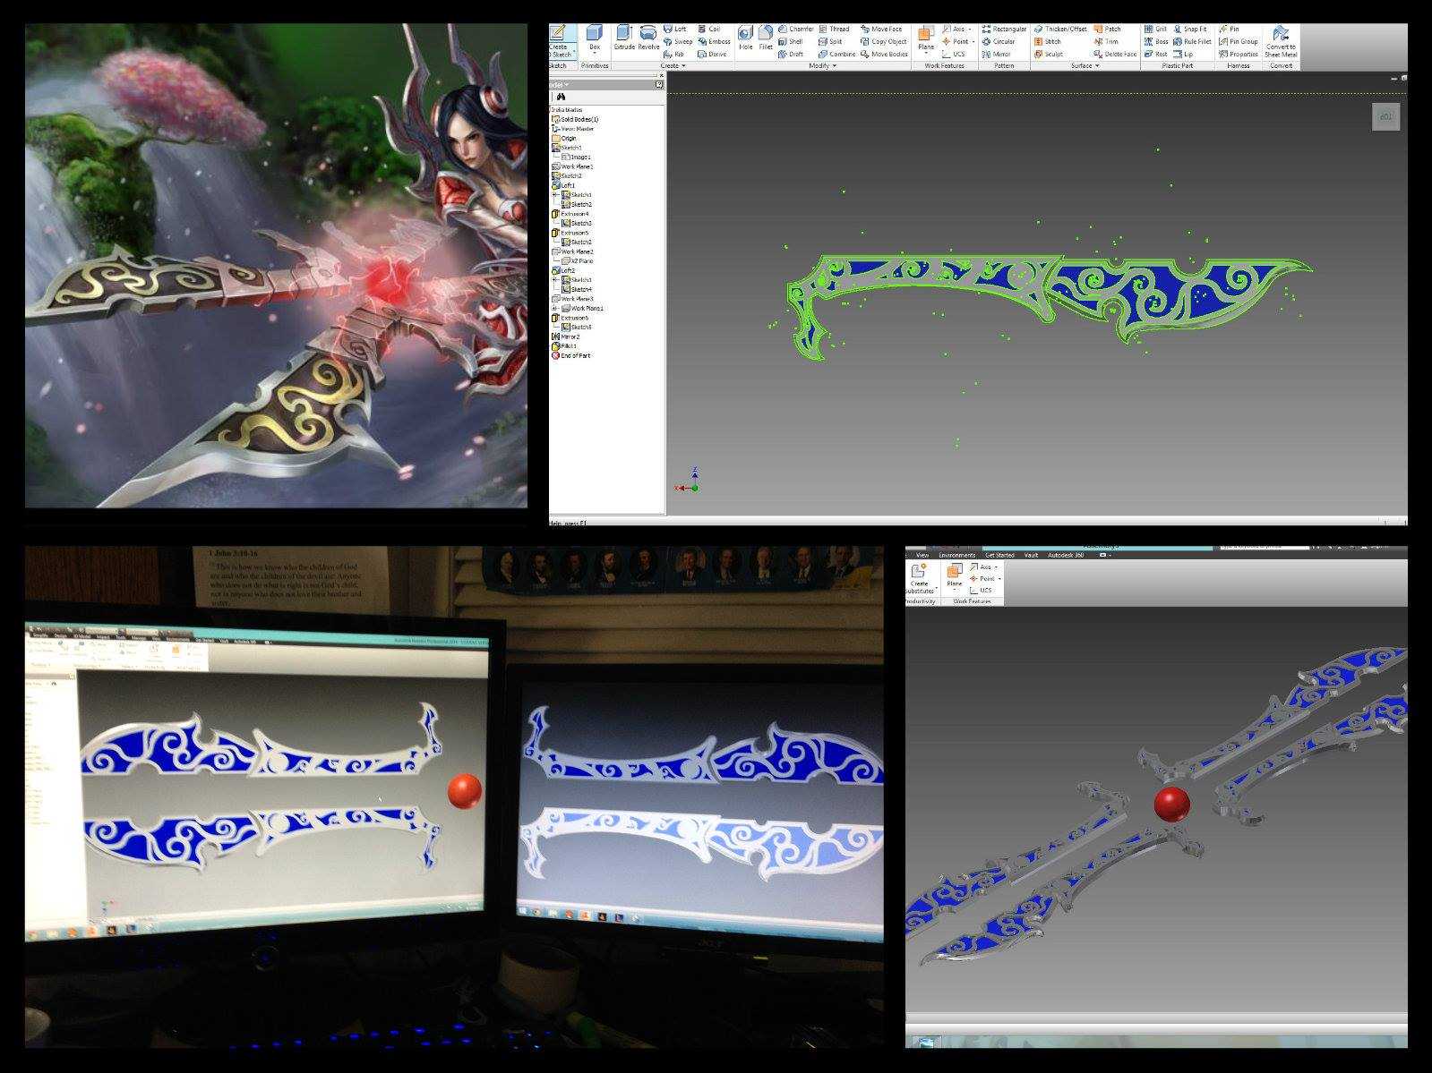Image resolution: width=1432 pixels, height=1073 pixels.
Task: Select the Hole tool
Action: coord(745,38)
